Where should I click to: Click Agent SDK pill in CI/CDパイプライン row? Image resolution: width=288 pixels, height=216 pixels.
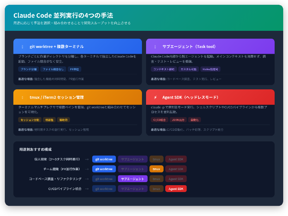pyautogui.click(x=176, y=189)
